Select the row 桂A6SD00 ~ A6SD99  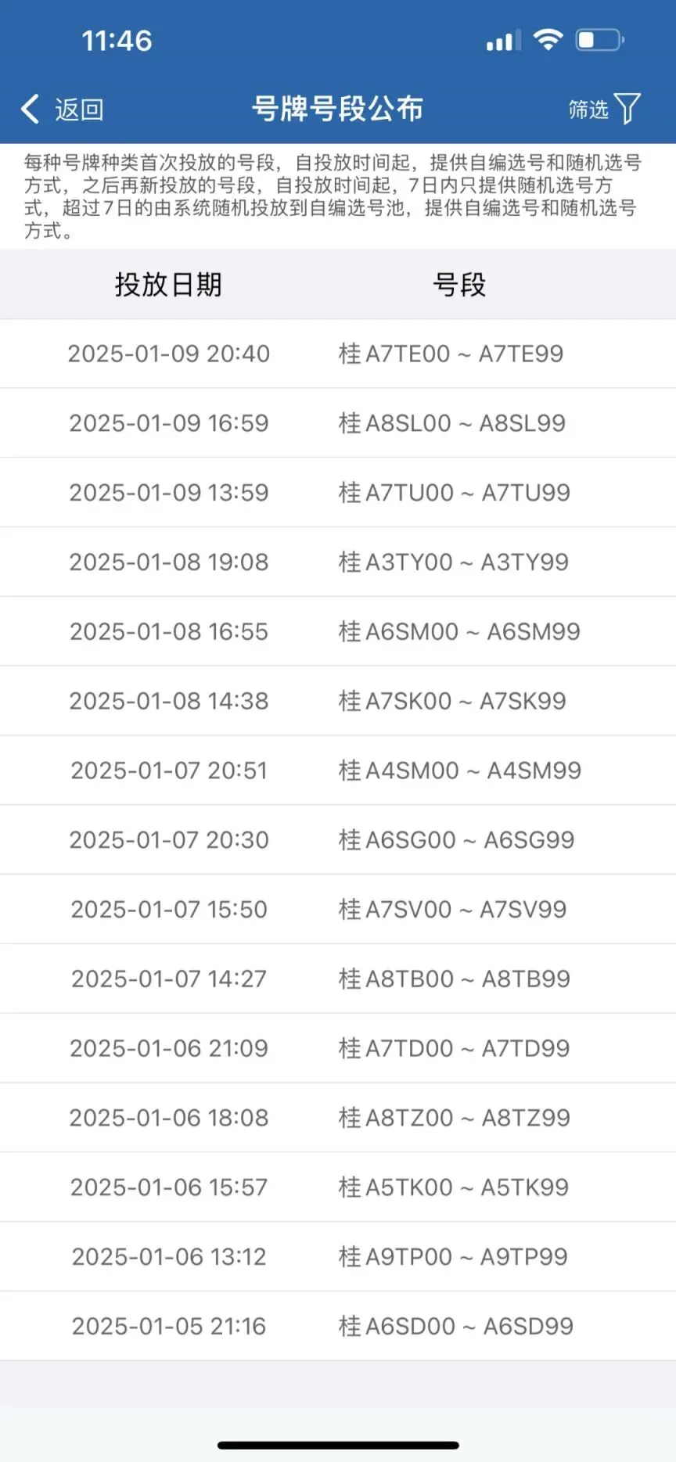click(x=455, y=1326)
